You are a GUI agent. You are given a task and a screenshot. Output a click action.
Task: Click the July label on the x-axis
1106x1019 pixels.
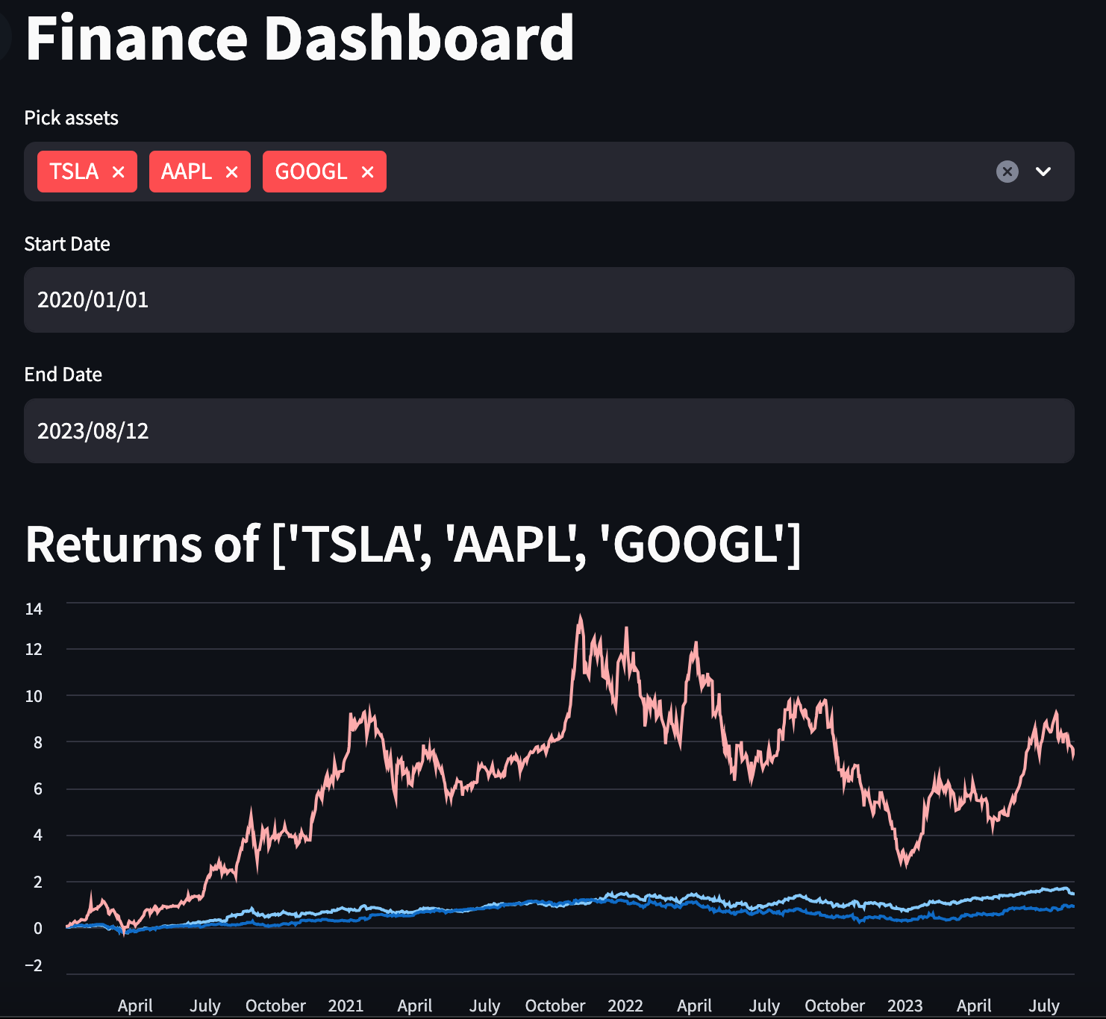pos(205,1006)
